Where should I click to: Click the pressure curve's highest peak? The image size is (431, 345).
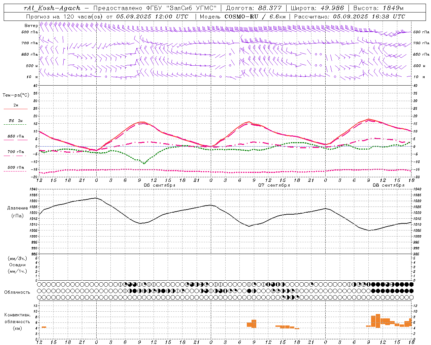(x=96, y=198)
